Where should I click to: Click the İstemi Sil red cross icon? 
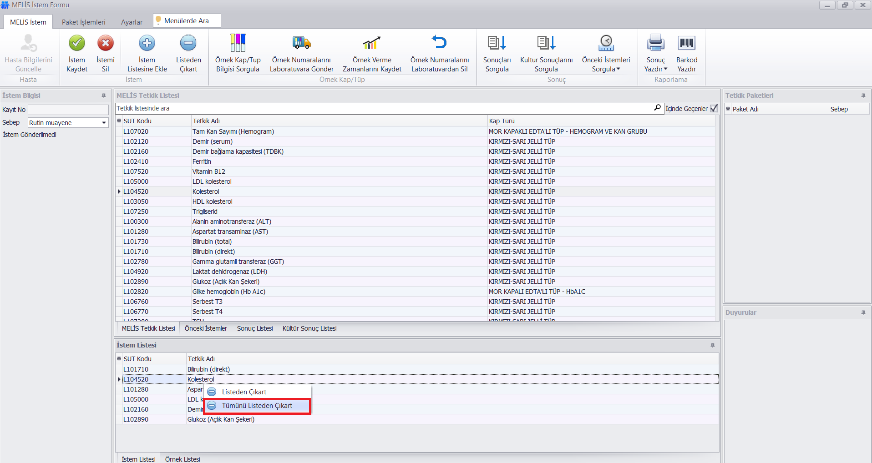click(x=105, y=43)
